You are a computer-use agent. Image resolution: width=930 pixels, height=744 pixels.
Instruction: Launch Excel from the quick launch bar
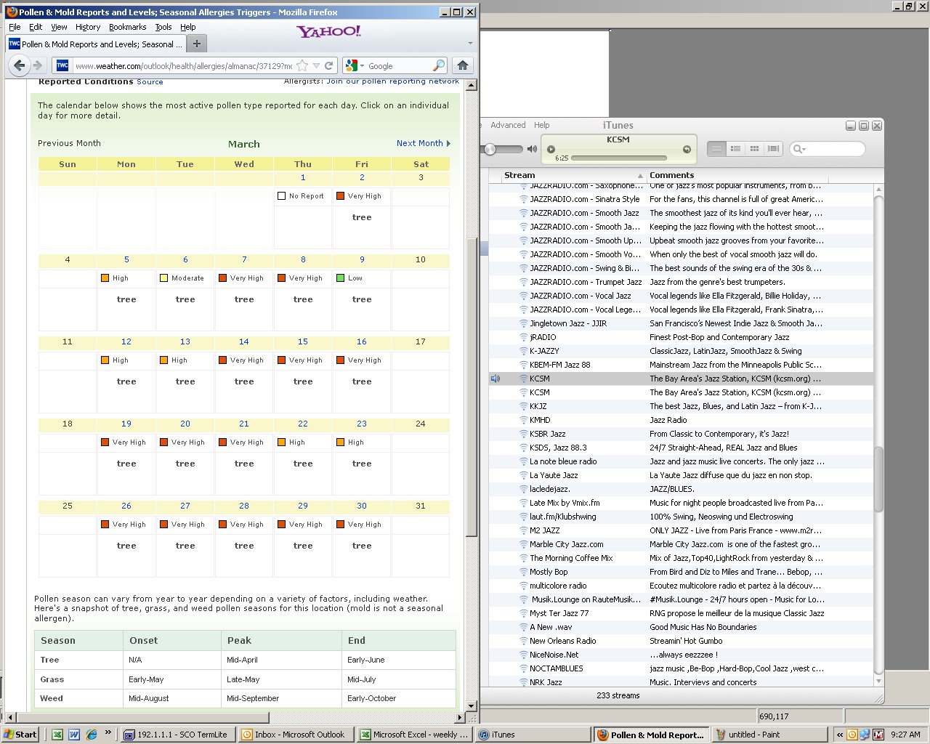57,735
